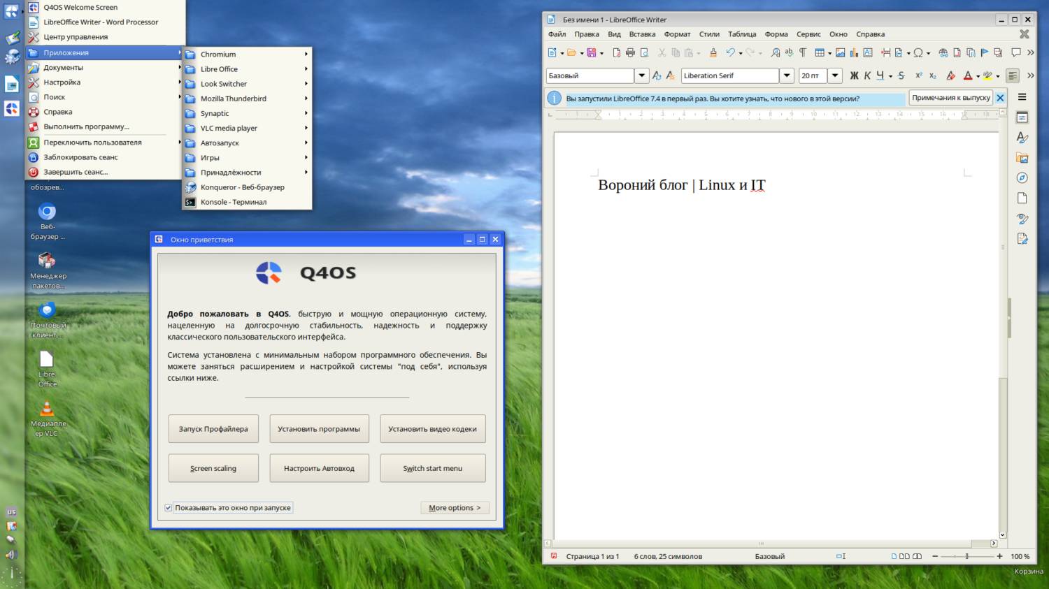Click 'Установить программы' button
This screenshot has height=589, width=1049.
pos(319,429)
